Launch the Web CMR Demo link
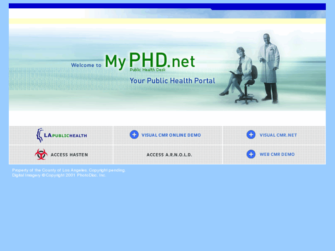 tap(277, 154)
